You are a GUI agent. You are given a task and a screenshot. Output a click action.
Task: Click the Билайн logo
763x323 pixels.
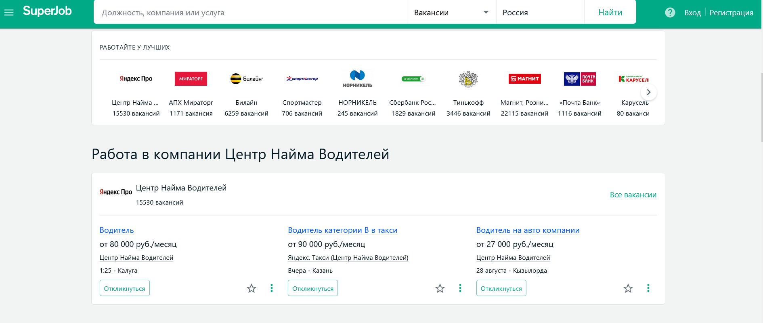point(247,79)
